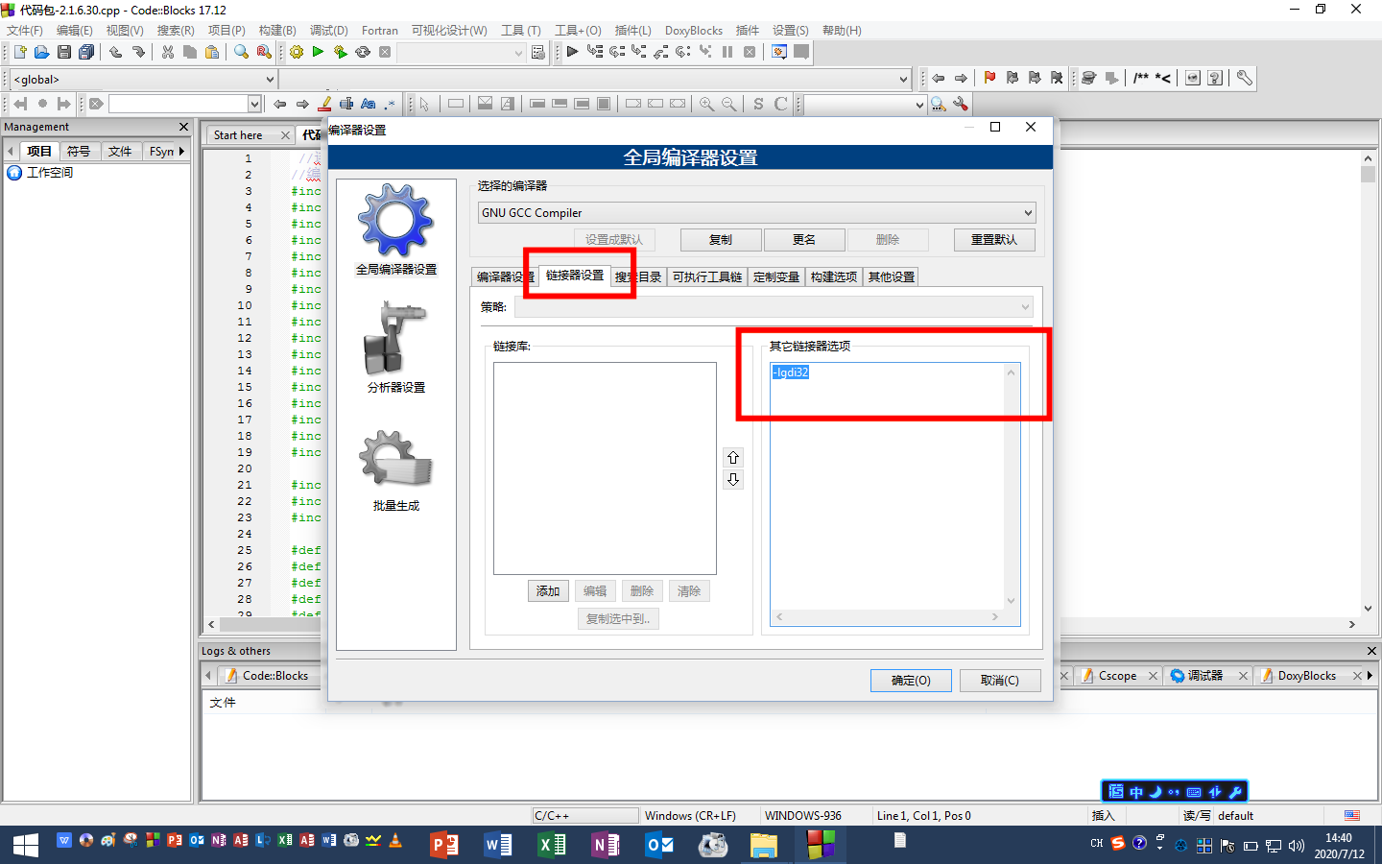
Task: Click the 重置默认 button
Action: [994, 240]
